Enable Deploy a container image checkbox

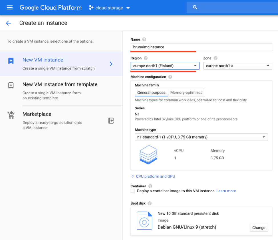coord(132,191)
